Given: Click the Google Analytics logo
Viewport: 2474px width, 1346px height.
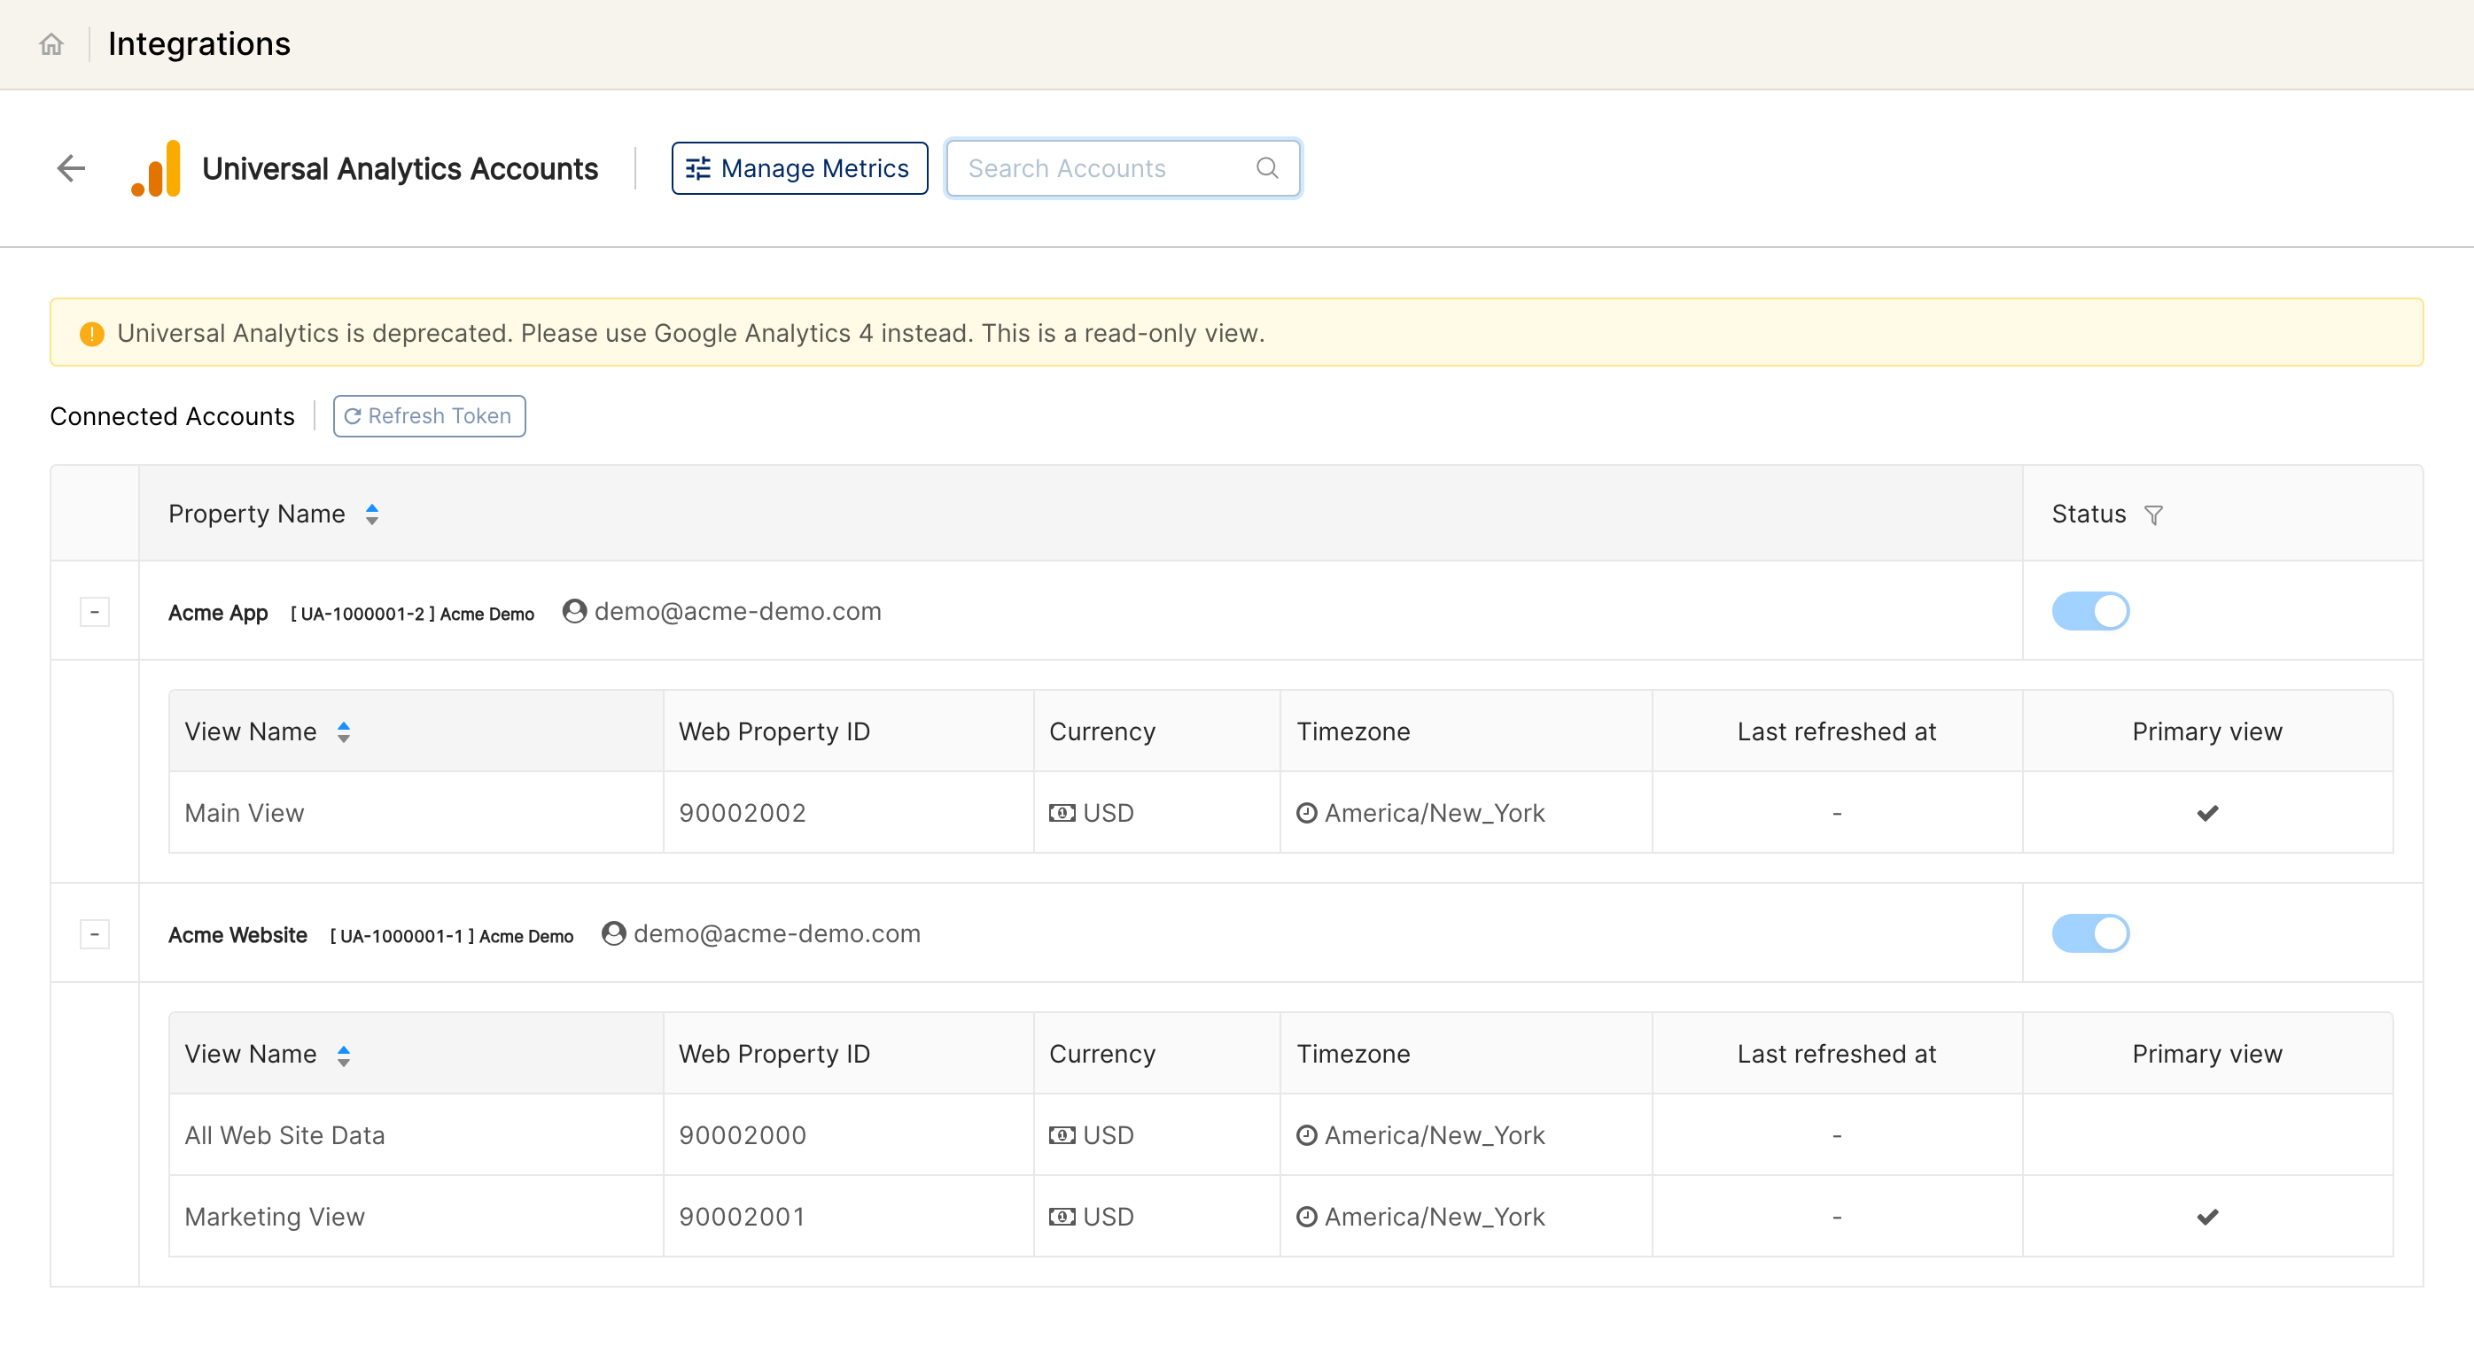Looking at the screenshot, I should [156, 168].
